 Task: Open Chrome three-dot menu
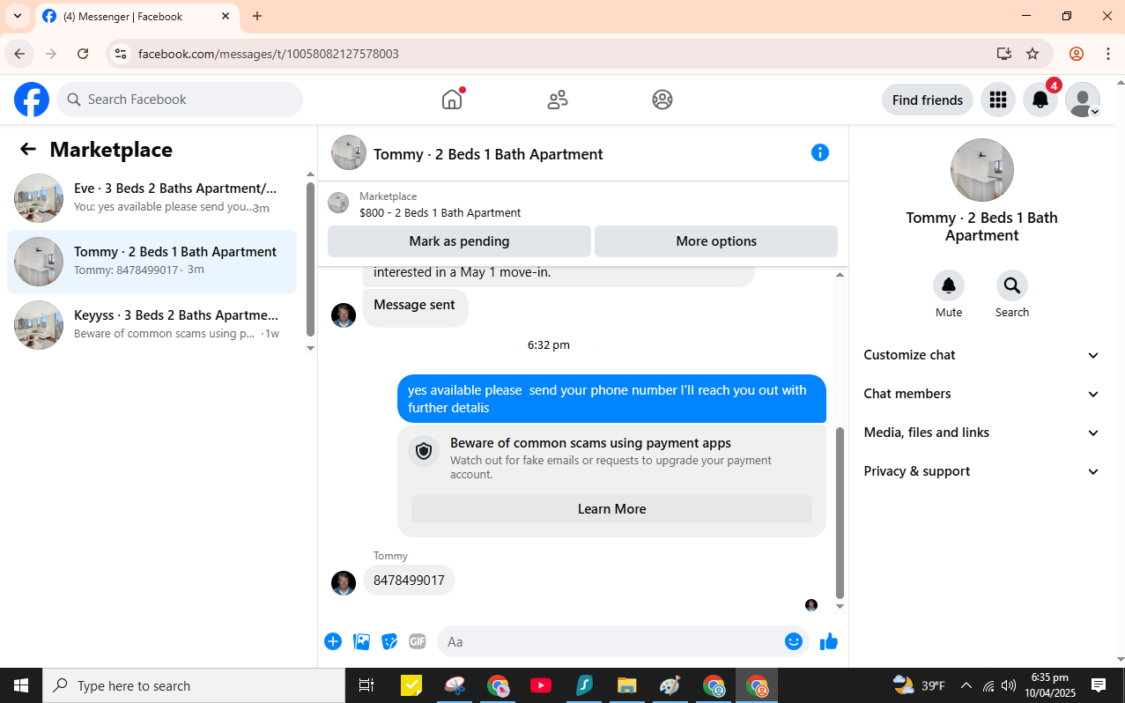click(1108, 54)
